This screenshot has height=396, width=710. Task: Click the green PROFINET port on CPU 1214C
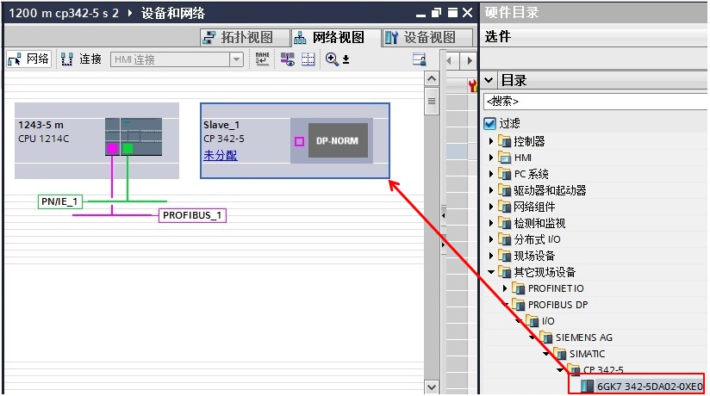click(128, 148)
